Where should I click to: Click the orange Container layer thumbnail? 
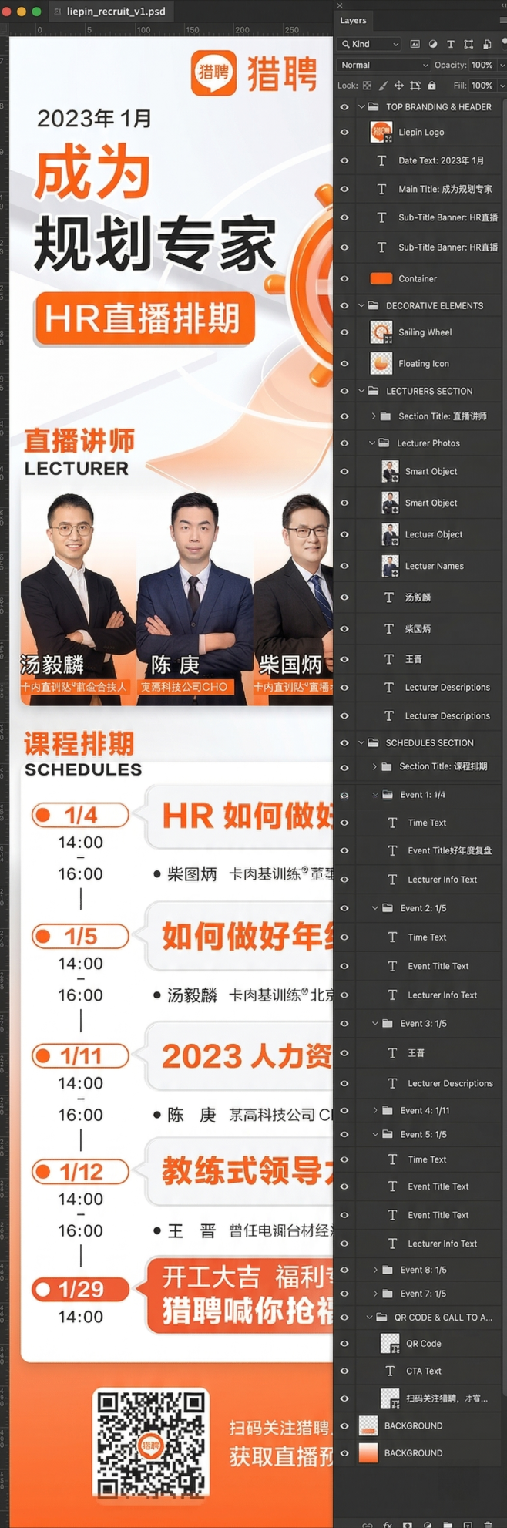(381, 278)
